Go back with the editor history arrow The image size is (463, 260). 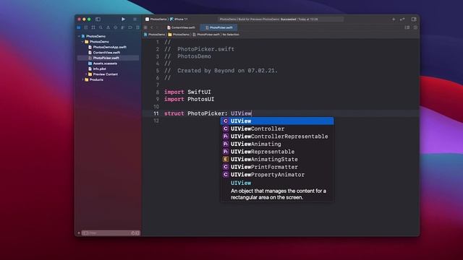(x=152, y=27)
